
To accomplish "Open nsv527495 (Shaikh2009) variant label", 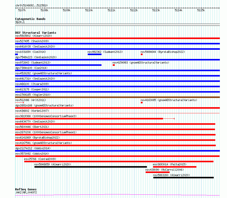I will point(32,41).
